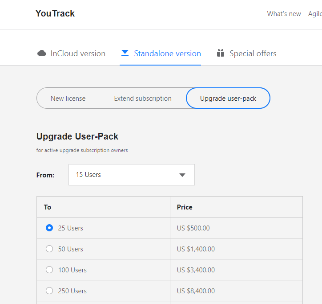This screenshot has height=304, width=322.
Task: Click the cloud icon beside InCloud version
Action: (42, 53)
